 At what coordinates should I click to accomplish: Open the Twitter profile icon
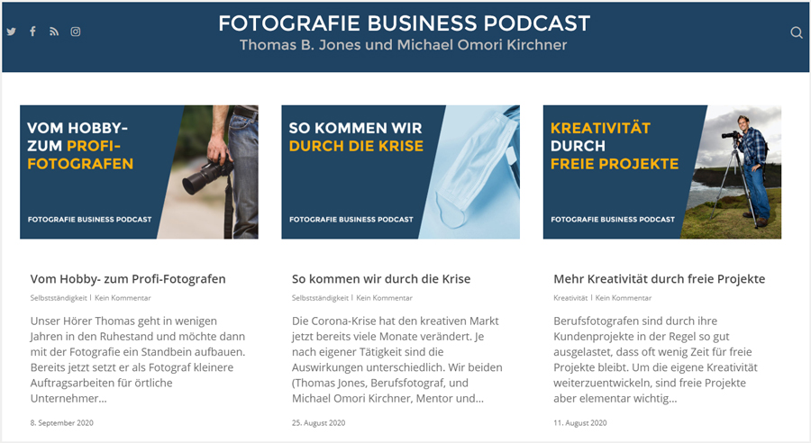click(12, 32)
